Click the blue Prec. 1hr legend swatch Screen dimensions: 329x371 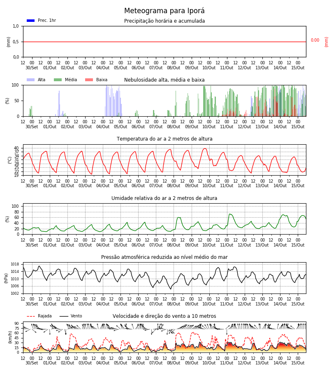click(x=31, y=21)
